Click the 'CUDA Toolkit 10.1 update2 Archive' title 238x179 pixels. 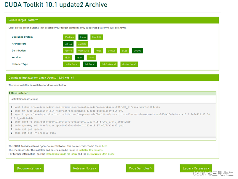(56, 5)
